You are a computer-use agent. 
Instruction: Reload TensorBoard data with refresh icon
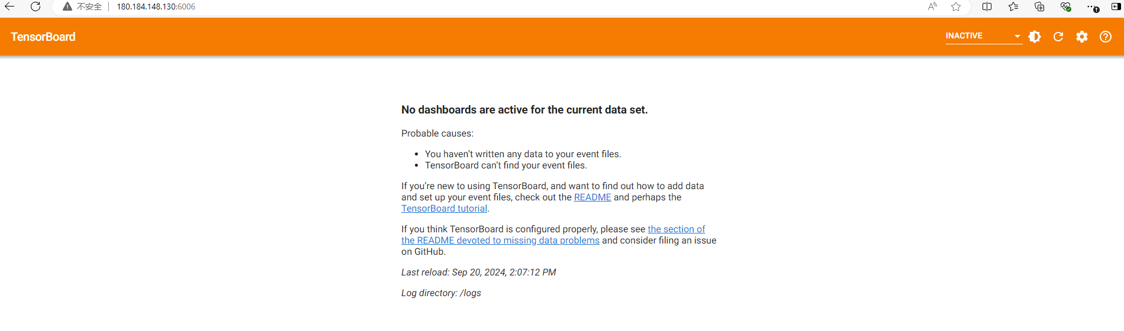[x=1058, y=37]
